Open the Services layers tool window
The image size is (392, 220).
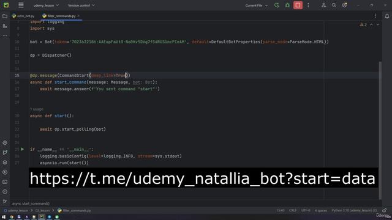point(5,163)
